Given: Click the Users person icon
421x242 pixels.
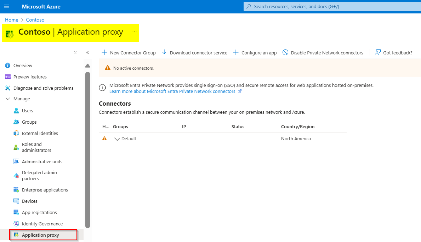Looking at the screenshot, I should click(16, 111).
